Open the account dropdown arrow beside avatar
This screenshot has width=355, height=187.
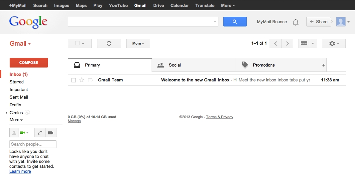coord(348,22)
